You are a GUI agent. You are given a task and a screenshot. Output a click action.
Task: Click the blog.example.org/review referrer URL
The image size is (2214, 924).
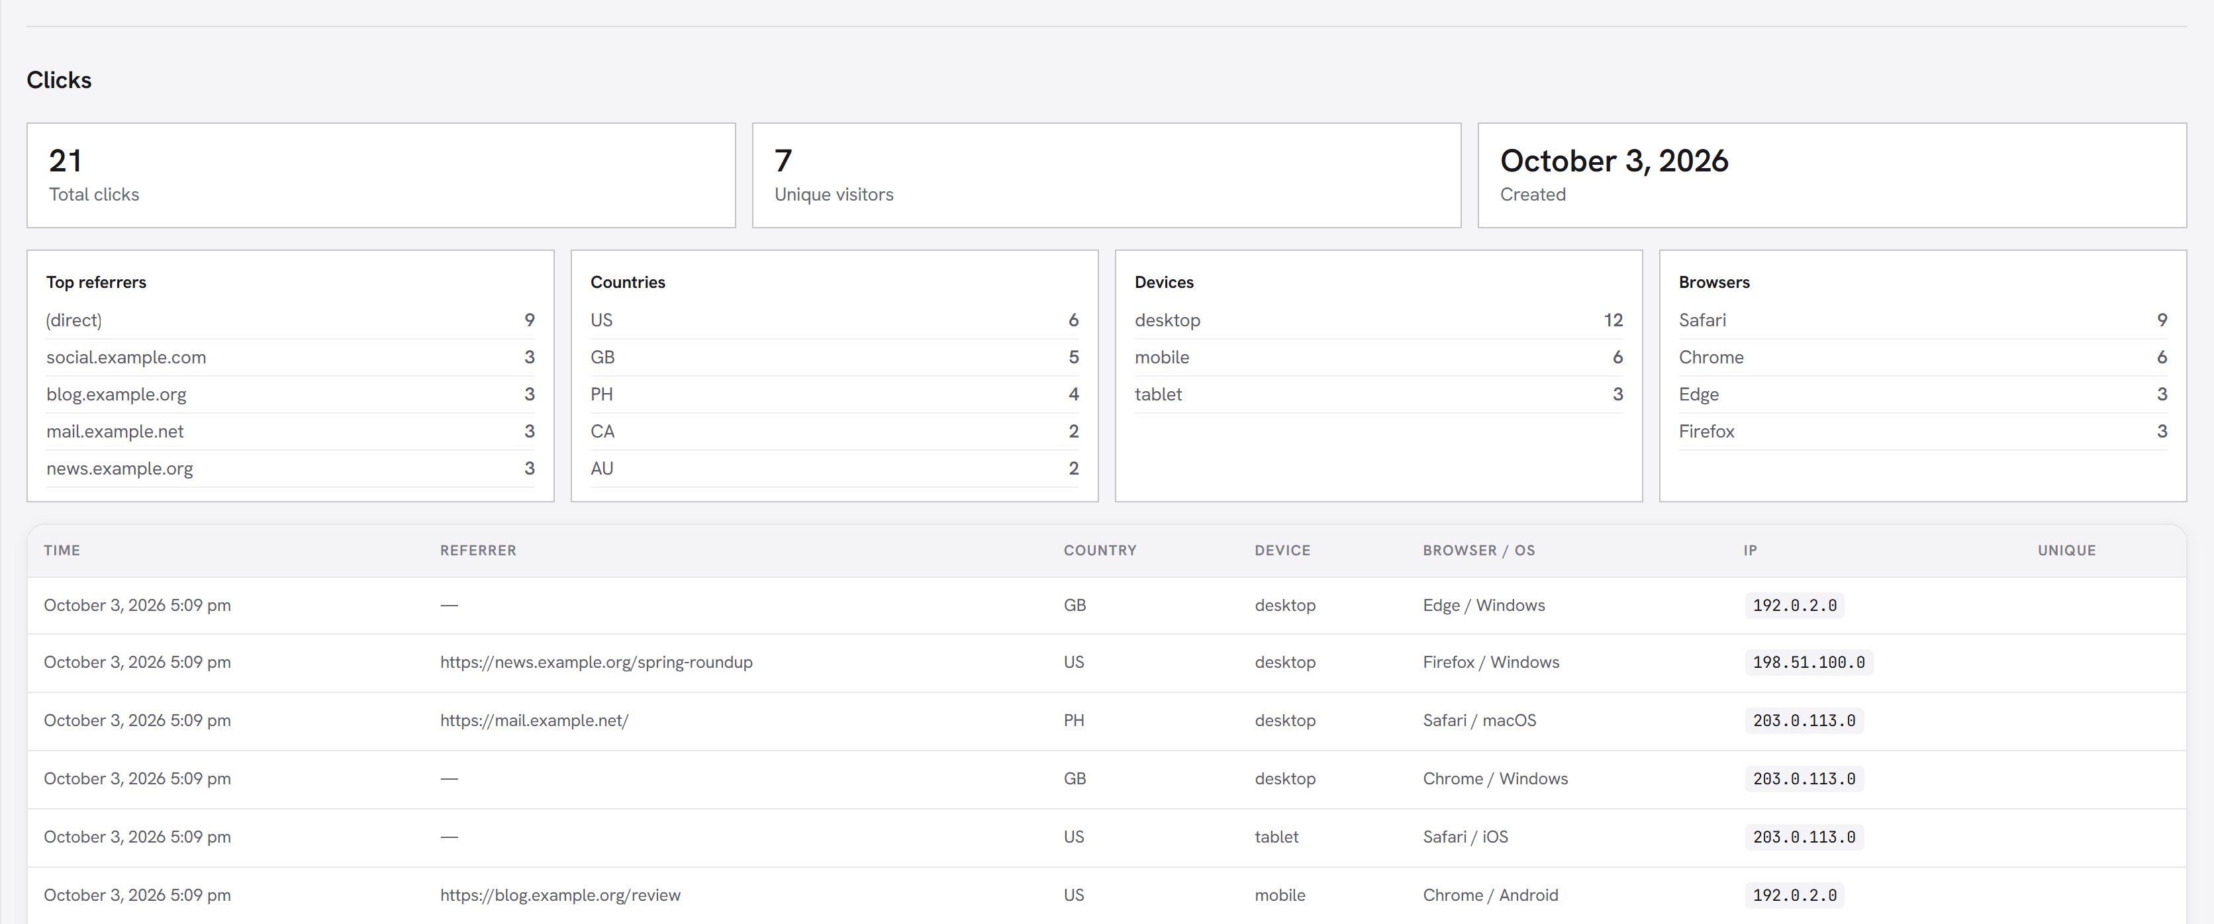point(560,895)
